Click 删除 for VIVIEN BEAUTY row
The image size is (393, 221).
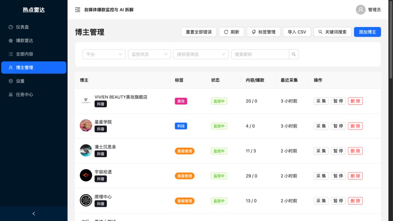pos(355,101)
